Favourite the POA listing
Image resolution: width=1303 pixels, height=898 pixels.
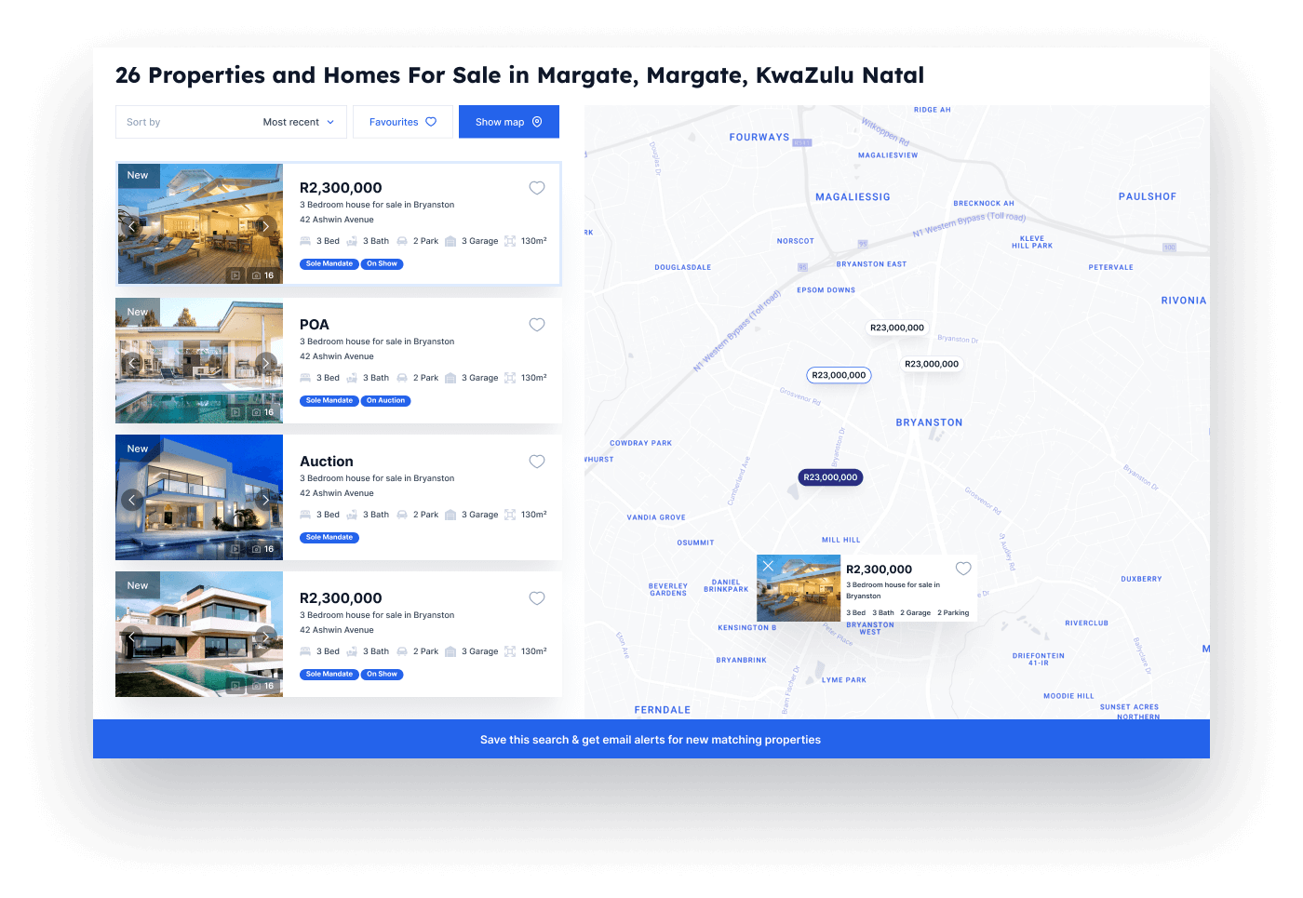pos(537,325)
